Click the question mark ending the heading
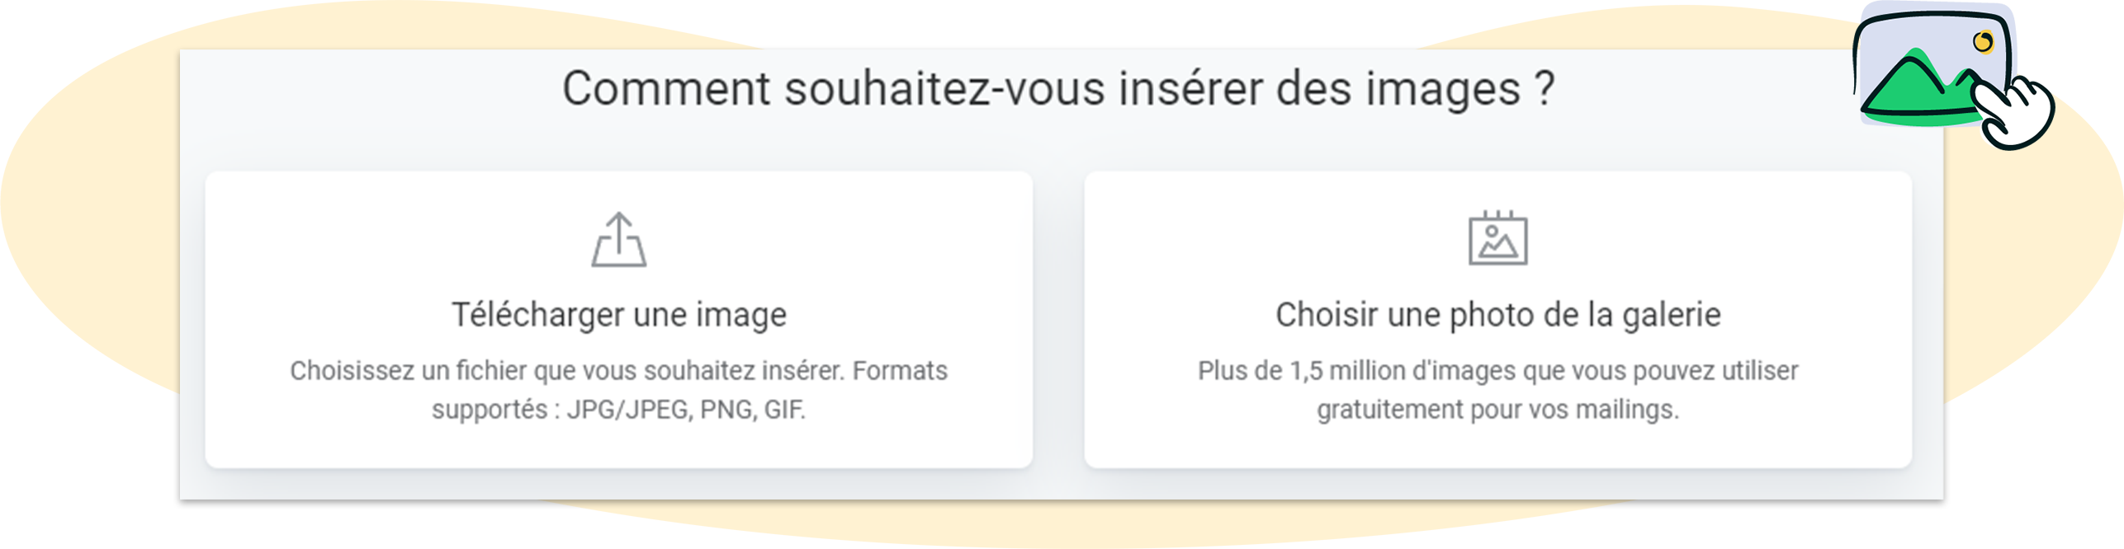The height and width of the screenshot is (549, 2124). pos(1545,89)
